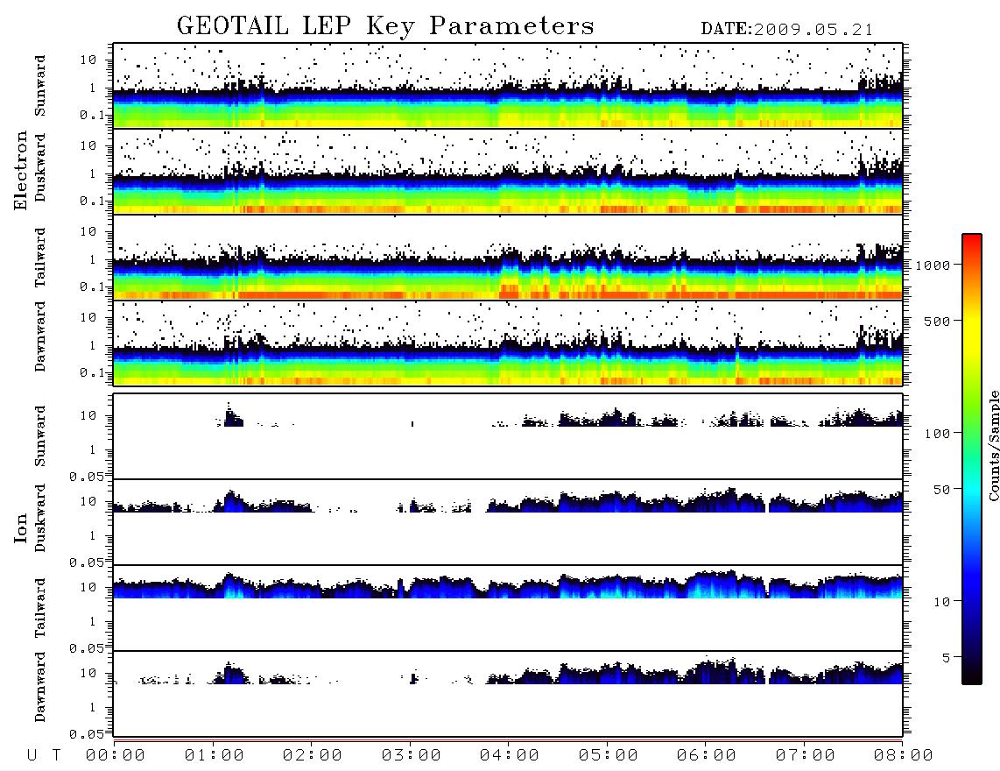The image size is (1000, 771).
Task: Click inside the Electron Tailward spectrogram panel
Action: 508,258
